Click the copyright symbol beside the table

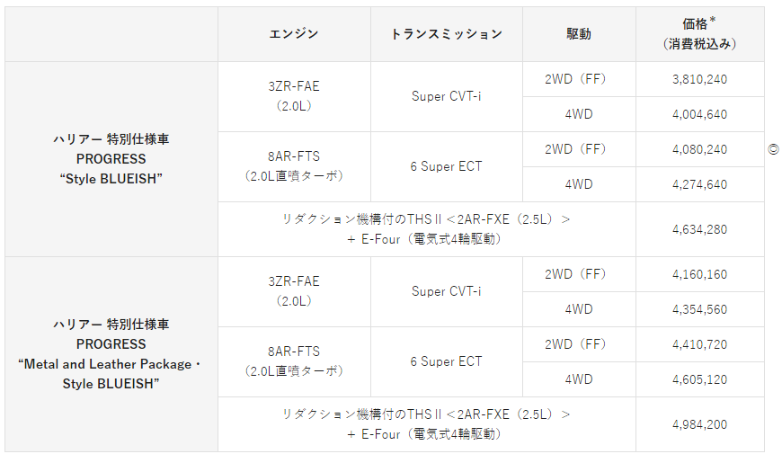coord(773,149)
